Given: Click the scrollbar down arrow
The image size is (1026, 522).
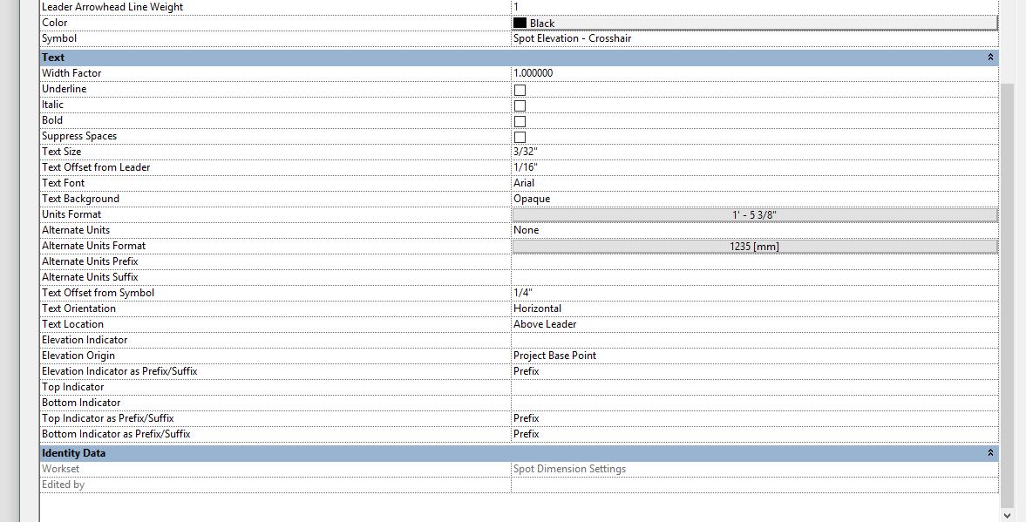Looking at the screenshot, I should pos(1008,514).
